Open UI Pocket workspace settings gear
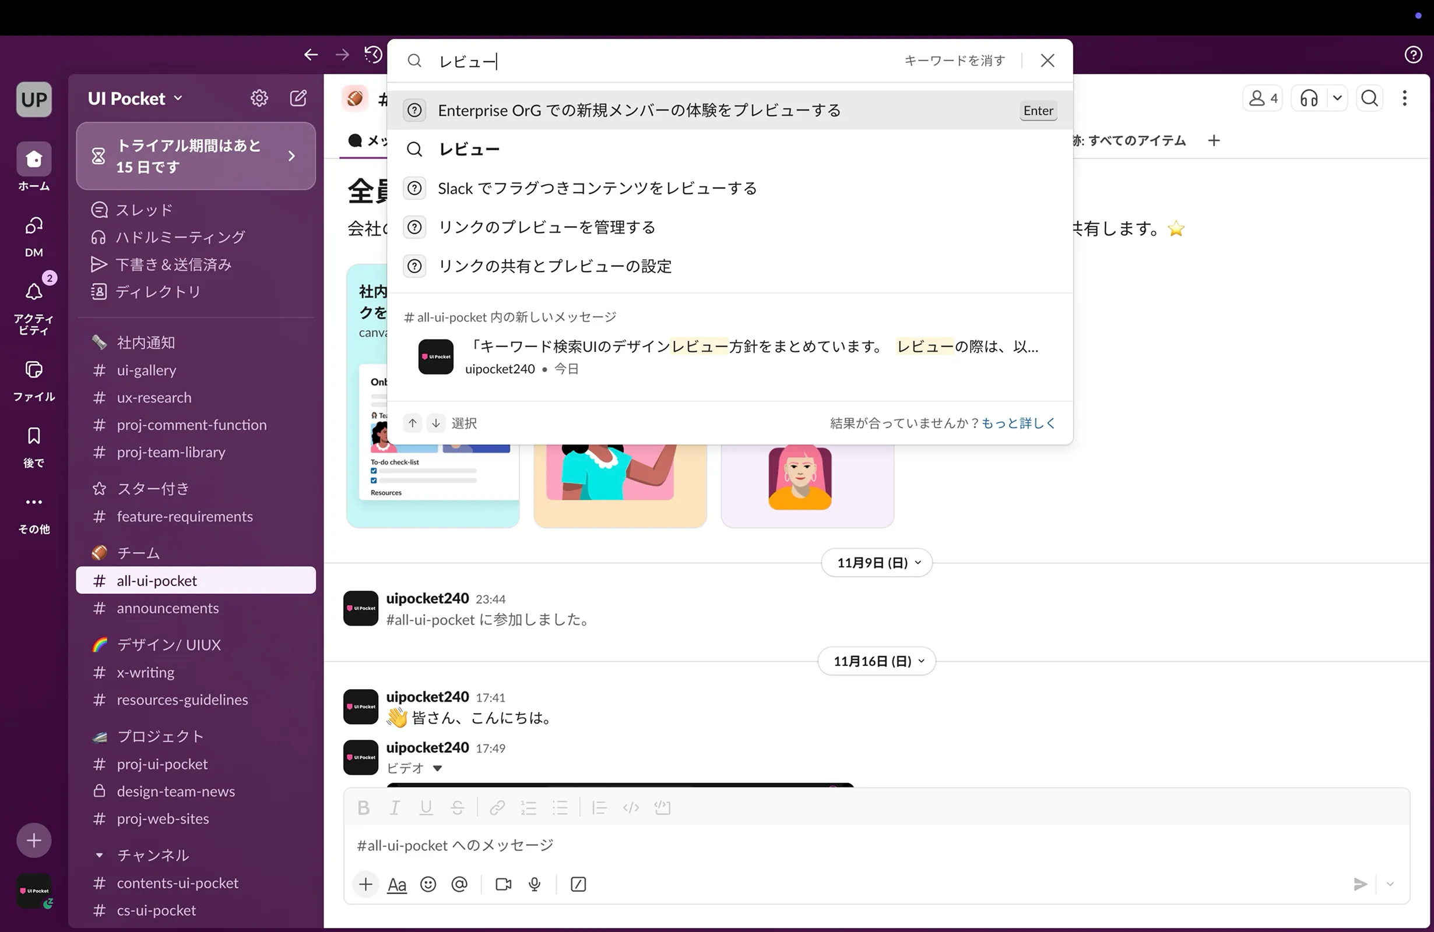 coord(259,98)
